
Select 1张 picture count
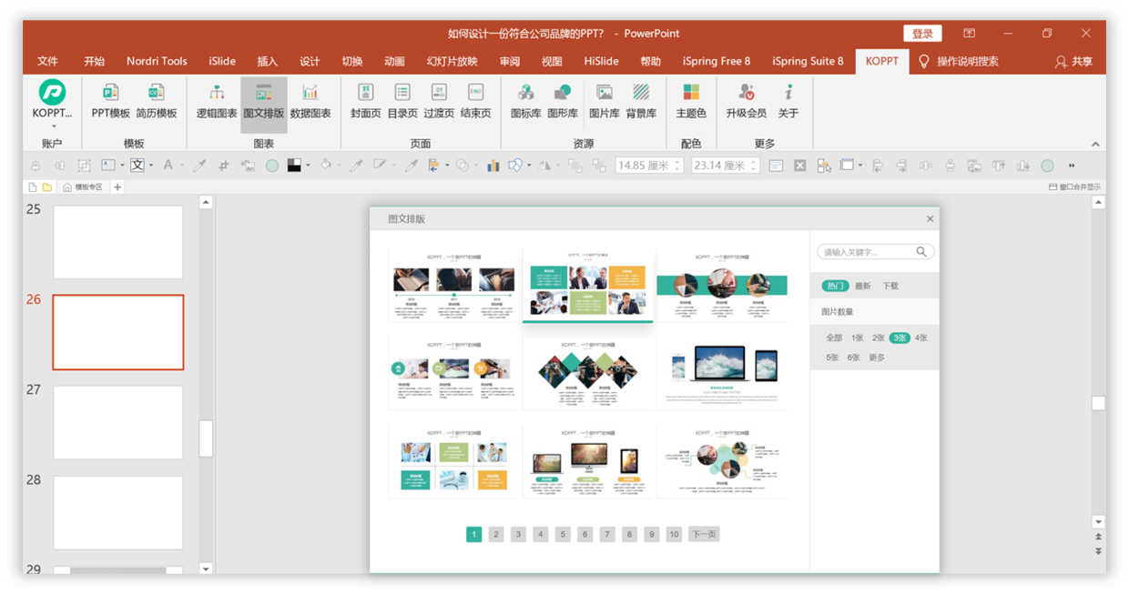coord(857,337)
